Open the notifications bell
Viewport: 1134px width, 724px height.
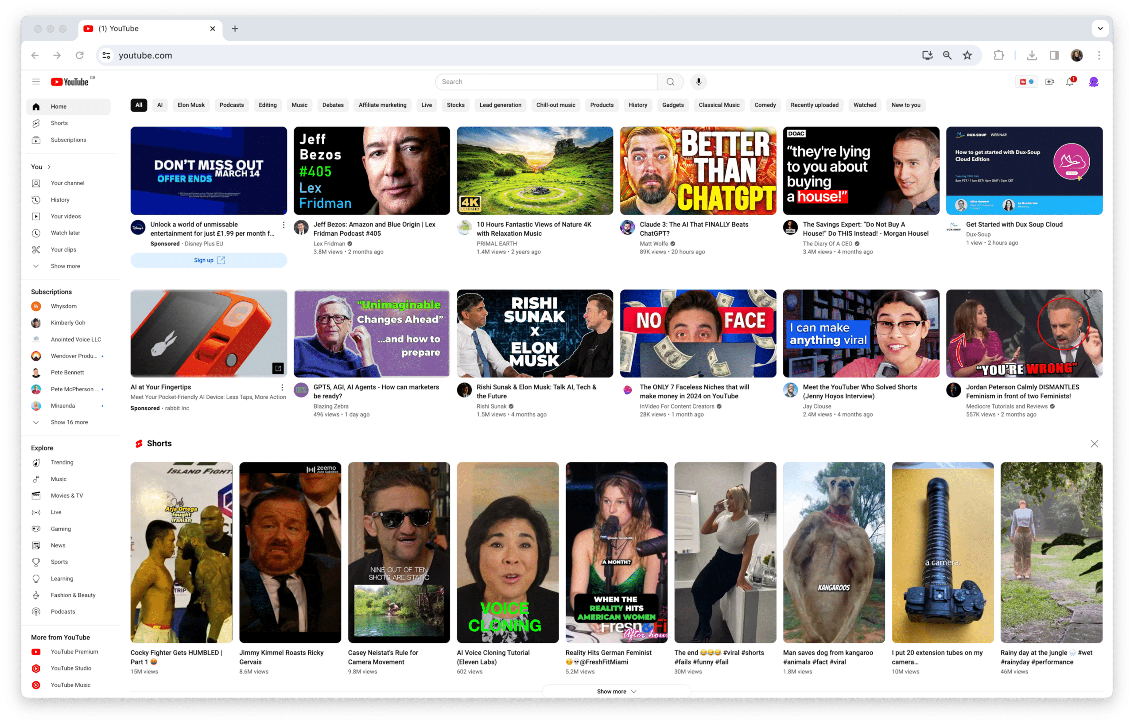pyautogui.click(x=1070, y=82)
